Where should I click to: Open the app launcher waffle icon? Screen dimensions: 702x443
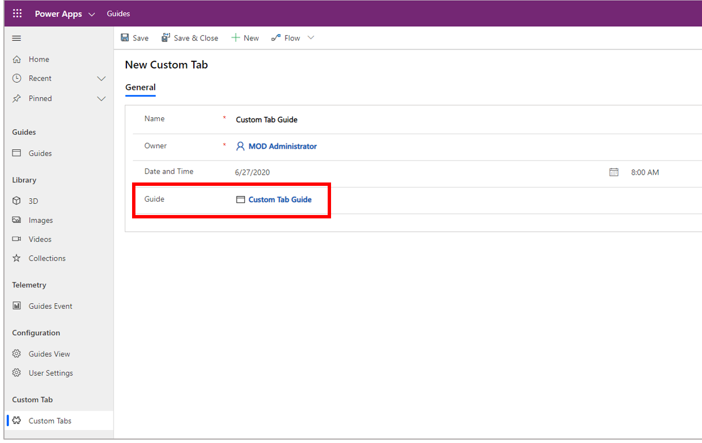click(17, 13)
